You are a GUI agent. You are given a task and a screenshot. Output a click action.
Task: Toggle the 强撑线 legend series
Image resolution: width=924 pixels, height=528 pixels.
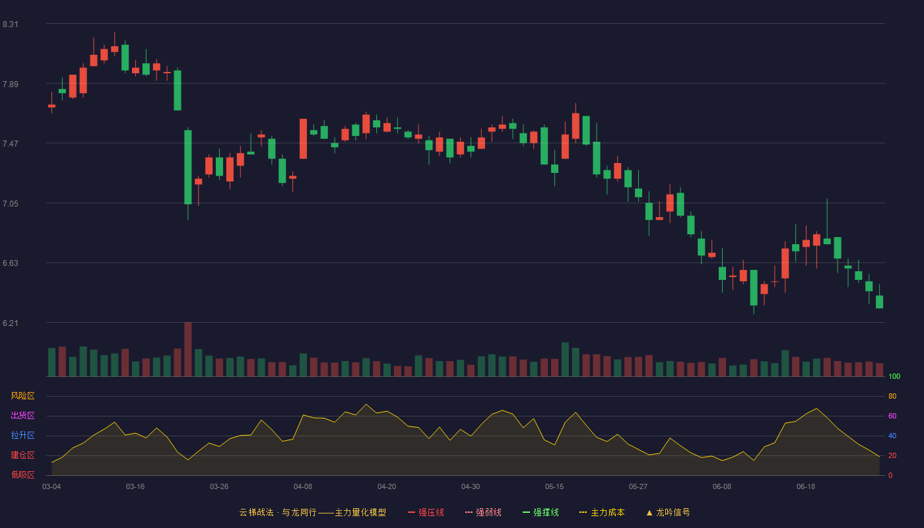click(541, 512)
